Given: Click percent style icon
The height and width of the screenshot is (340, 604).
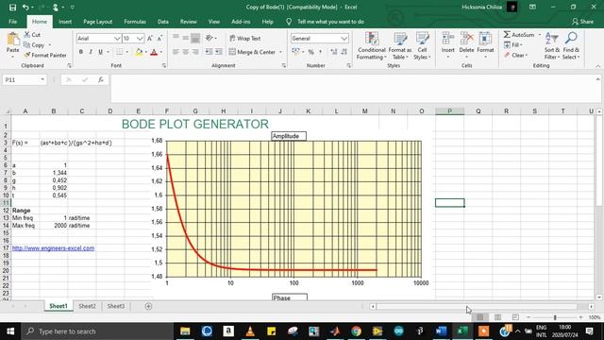Looking at the screenshot, I should pos(310,52).
